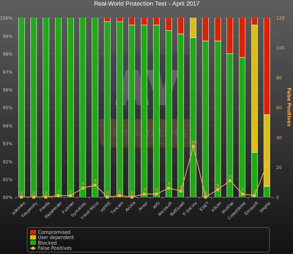The image size is (293, 254).
Task: Toggle the Blocked legend entry
Action: (44, 243)
